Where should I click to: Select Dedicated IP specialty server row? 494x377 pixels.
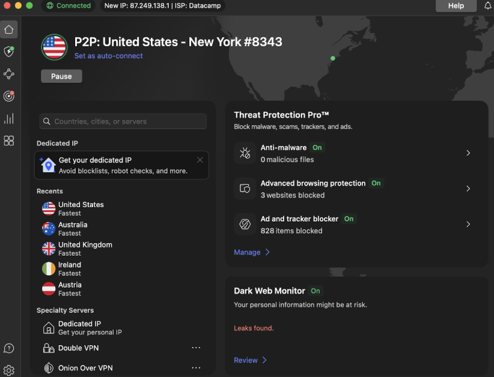coord(123,328)
